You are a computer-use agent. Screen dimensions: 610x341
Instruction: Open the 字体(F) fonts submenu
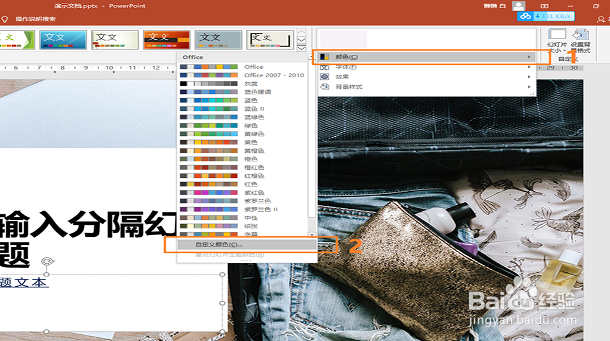coord(427,67)
